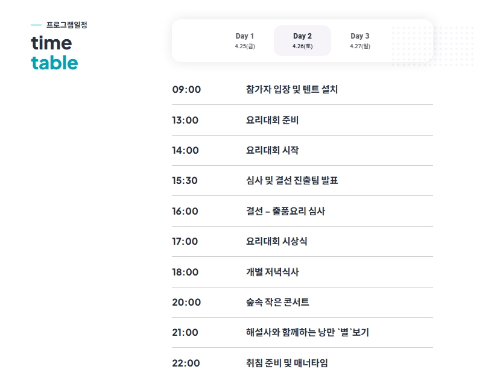This screenshot has height=381, width=500.
Task: Click the rounded tab bar container
Action: pos(302,41)
